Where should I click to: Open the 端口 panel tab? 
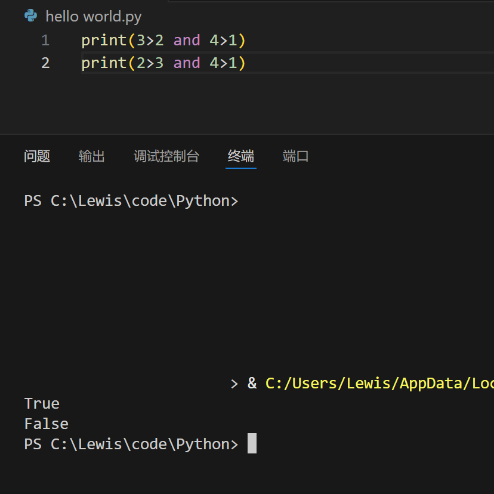(295, 156)
